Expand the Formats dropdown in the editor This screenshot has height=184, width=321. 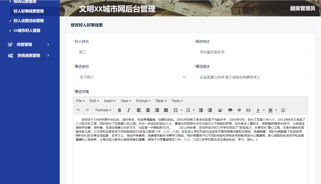coord(103,110)
